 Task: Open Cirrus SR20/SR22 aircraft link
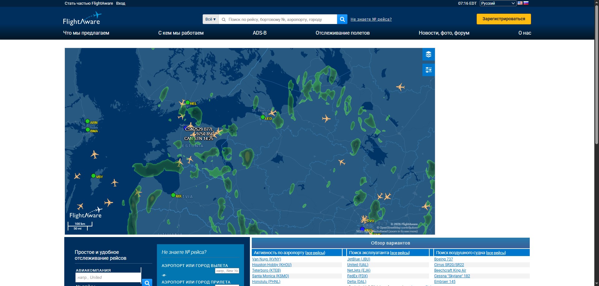(x=449, y=265)
